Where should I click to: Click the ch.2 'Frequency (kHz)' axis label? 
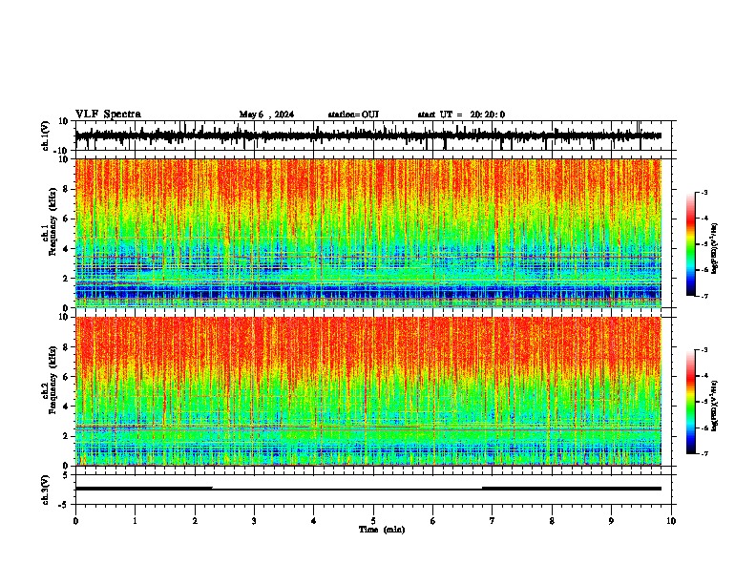coord(52,380)
